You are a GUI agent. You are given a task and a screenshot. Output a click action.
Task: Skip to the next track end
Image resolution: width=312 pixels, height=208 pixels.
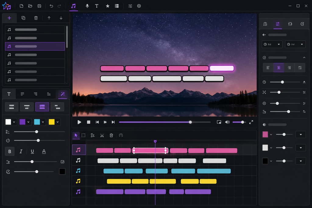(113, 122)
